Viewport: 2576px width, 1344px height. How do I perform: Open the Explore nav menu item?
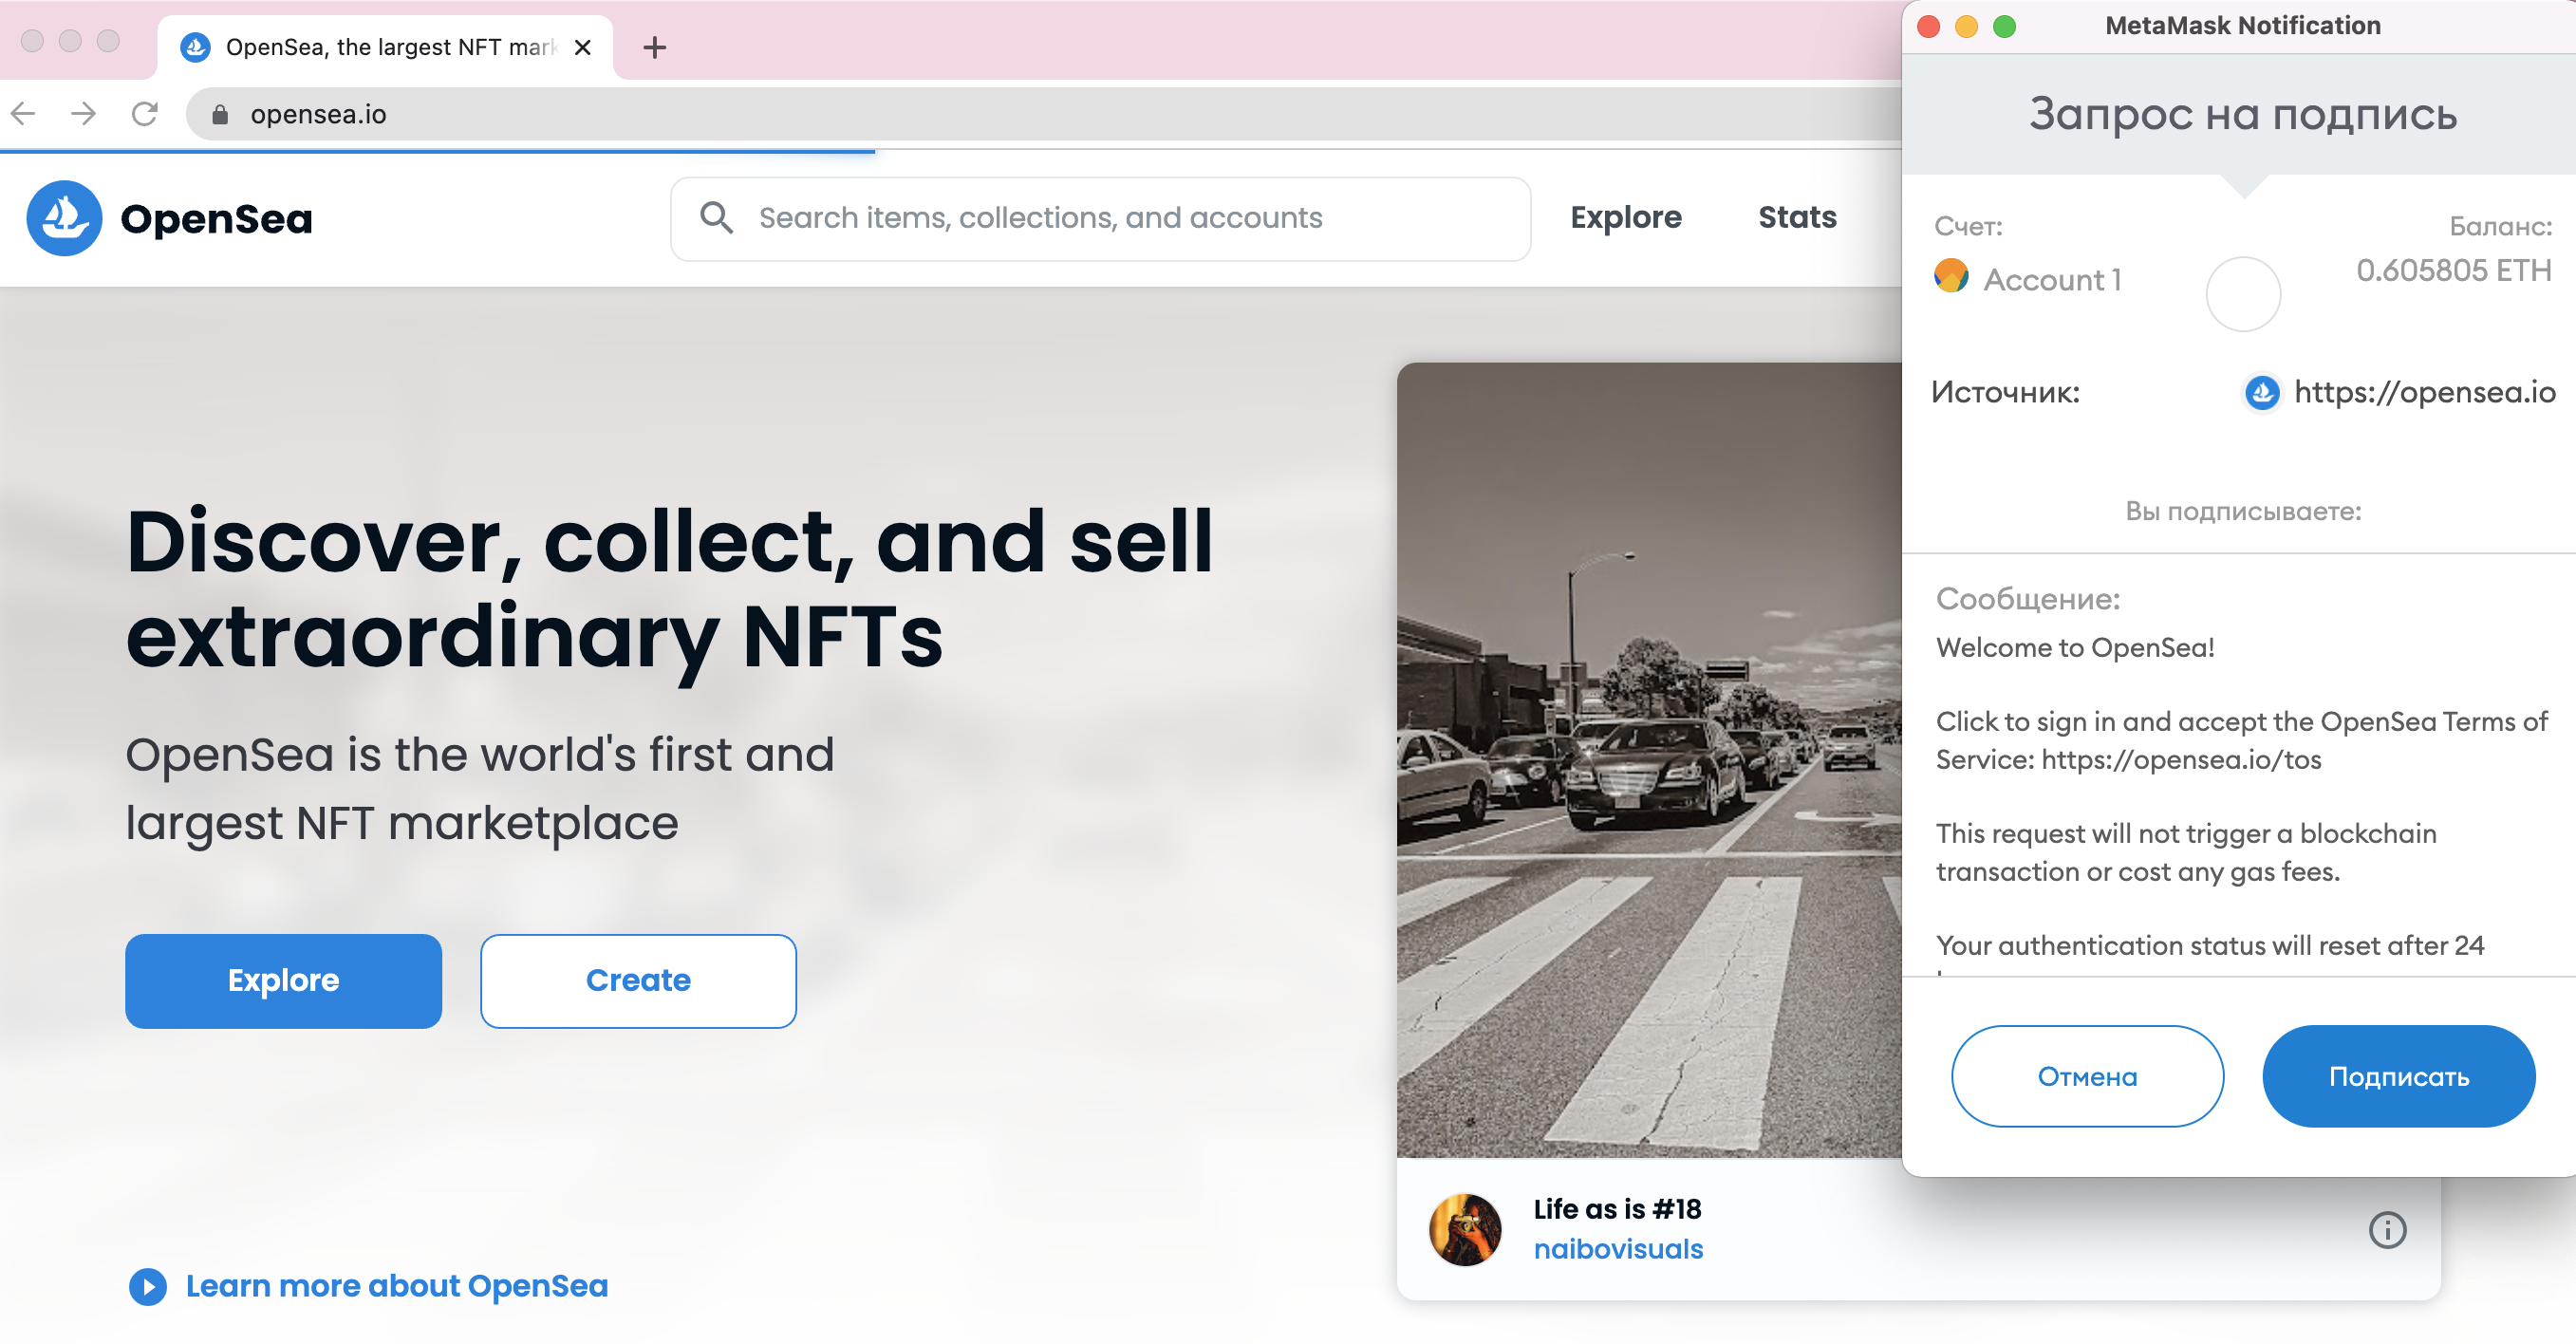point(1625,217)
